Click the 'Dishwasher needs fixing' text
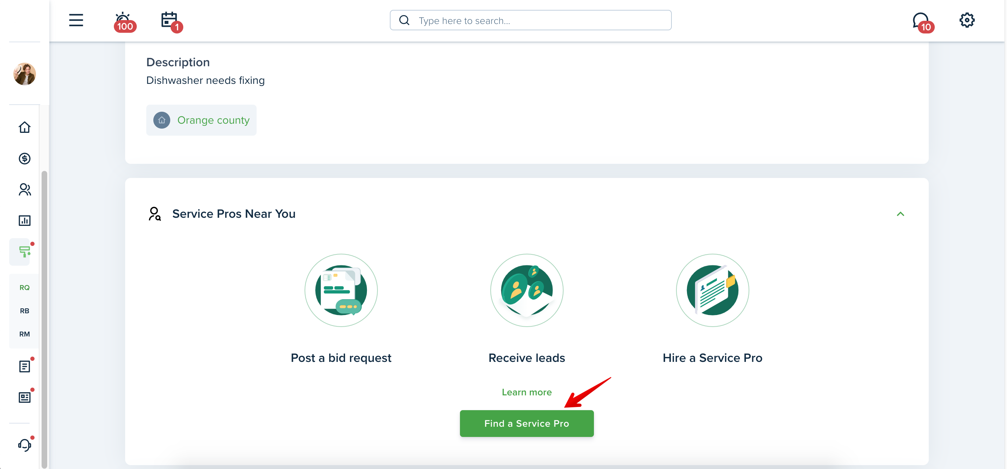This screenshot has width=1007, height=469. (x=205, y=80)
